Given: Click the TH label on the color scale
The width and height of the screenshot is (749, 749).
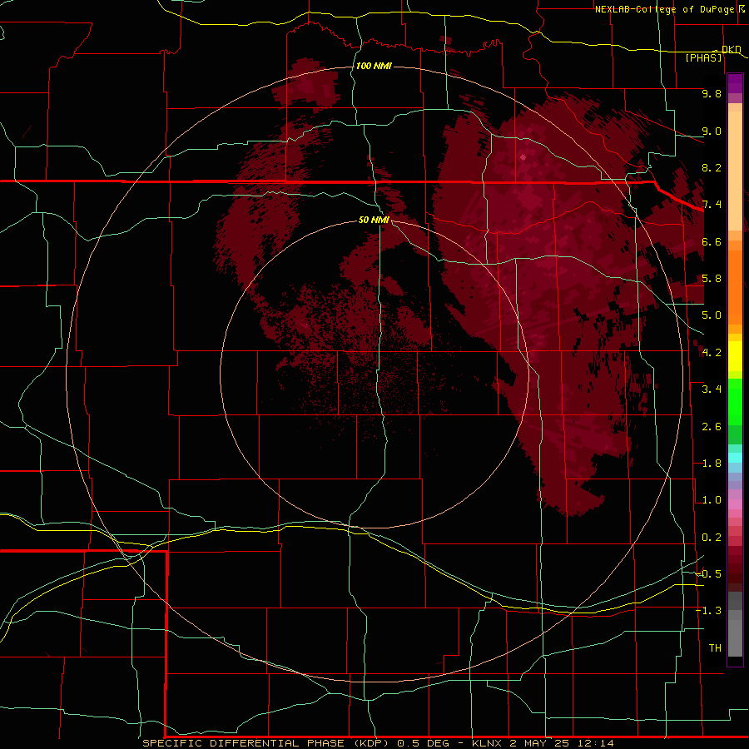Looking at the screenshot, I should tap(715, 647).
